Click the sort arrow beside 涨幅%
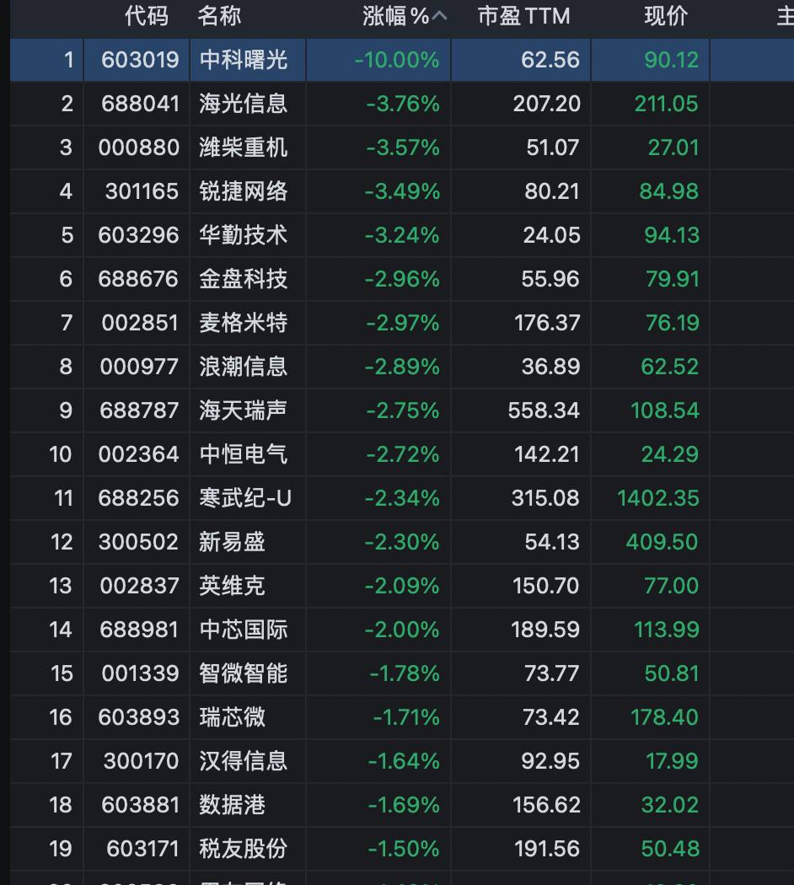Screen dimensions: 794x885 [x=440, y=16]
